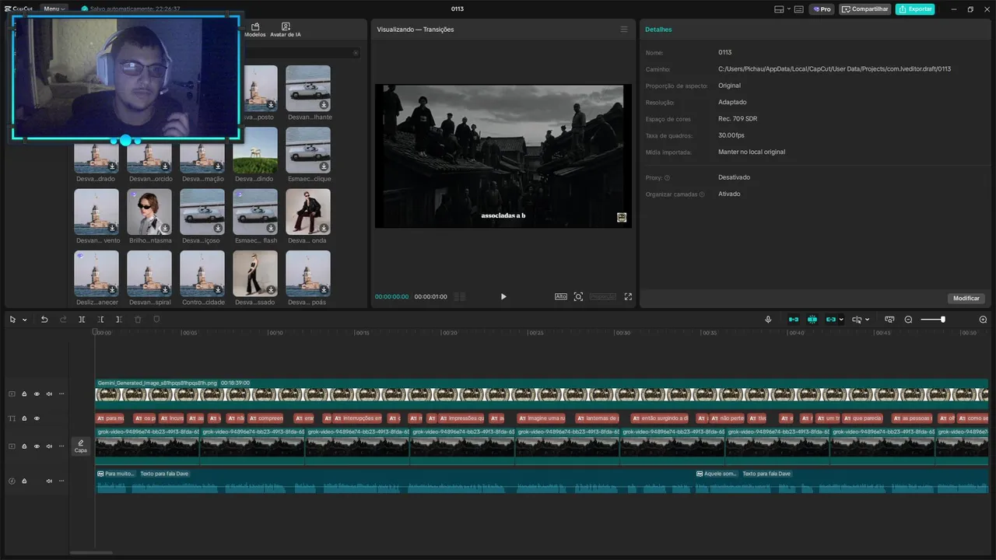Undo the last edit in the timeline toolbar
The height and width of the screenshot is (560, 996).
click(x=44, y=320)
